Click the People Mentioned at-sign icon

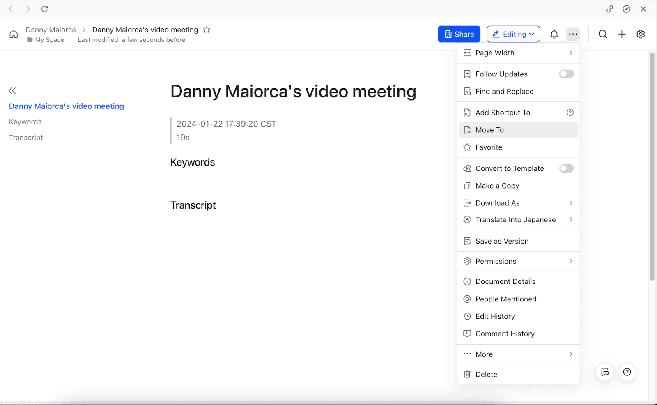[x=467, y=299]
